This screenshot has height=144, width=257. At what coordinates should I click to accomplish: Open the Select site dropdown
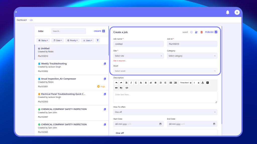click(138, 56)
